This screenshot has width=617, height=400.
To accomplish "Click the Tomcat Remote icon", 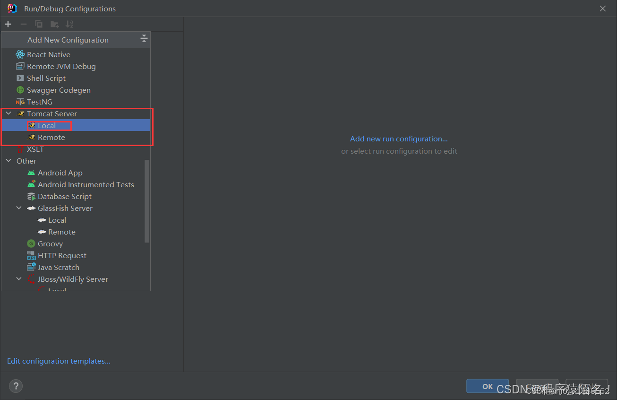I will click(31, 137).
